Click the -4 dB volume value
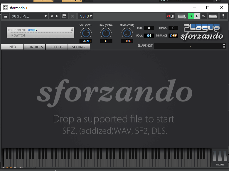Screen dimensions: 229x171 [x=86, y=41]
